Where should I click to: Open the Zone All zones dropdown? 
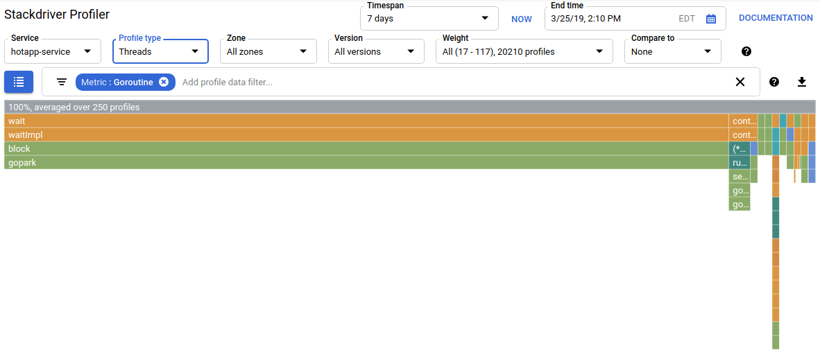[268, 51]
